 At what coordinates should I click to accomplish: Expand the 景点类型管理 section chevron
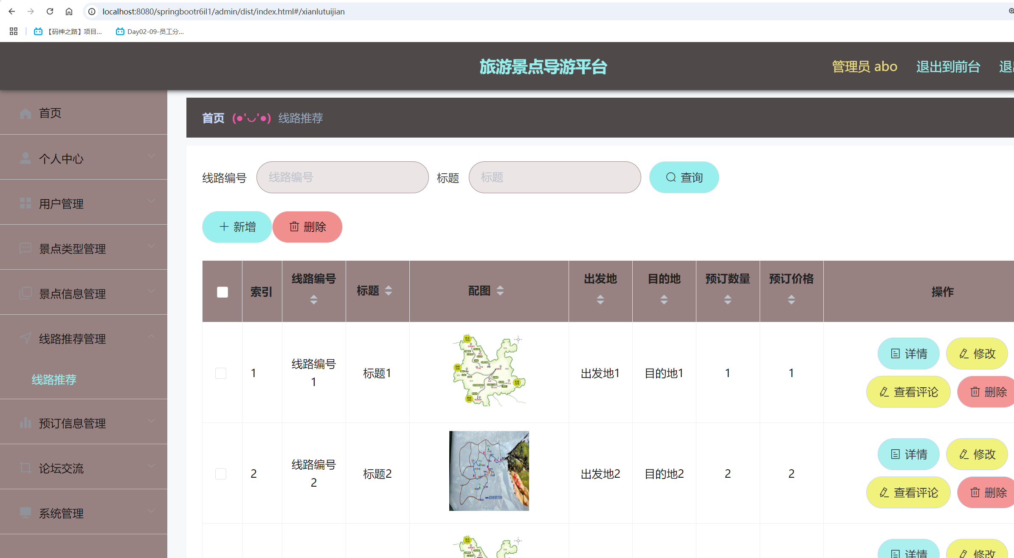(151, 245)
